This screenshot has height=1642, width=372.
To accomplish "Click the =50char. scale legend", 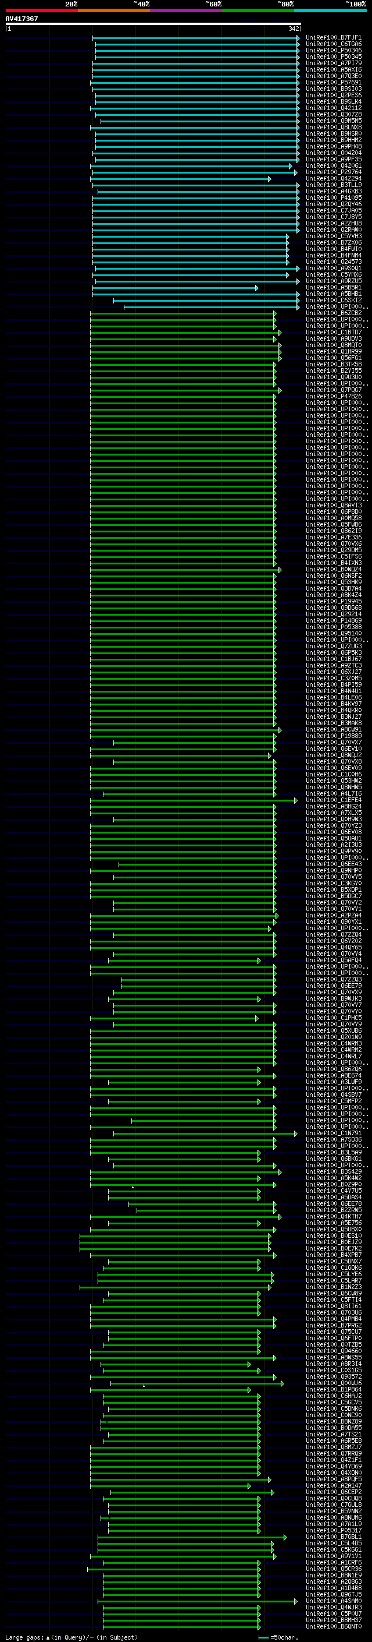I will tap(278, 1637).
